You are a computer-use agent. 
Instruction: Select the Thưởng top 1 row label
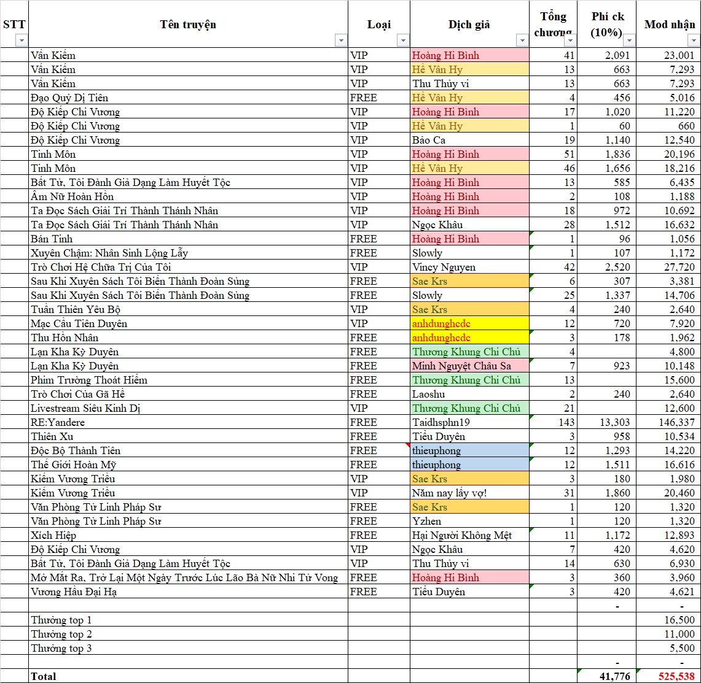188,620
